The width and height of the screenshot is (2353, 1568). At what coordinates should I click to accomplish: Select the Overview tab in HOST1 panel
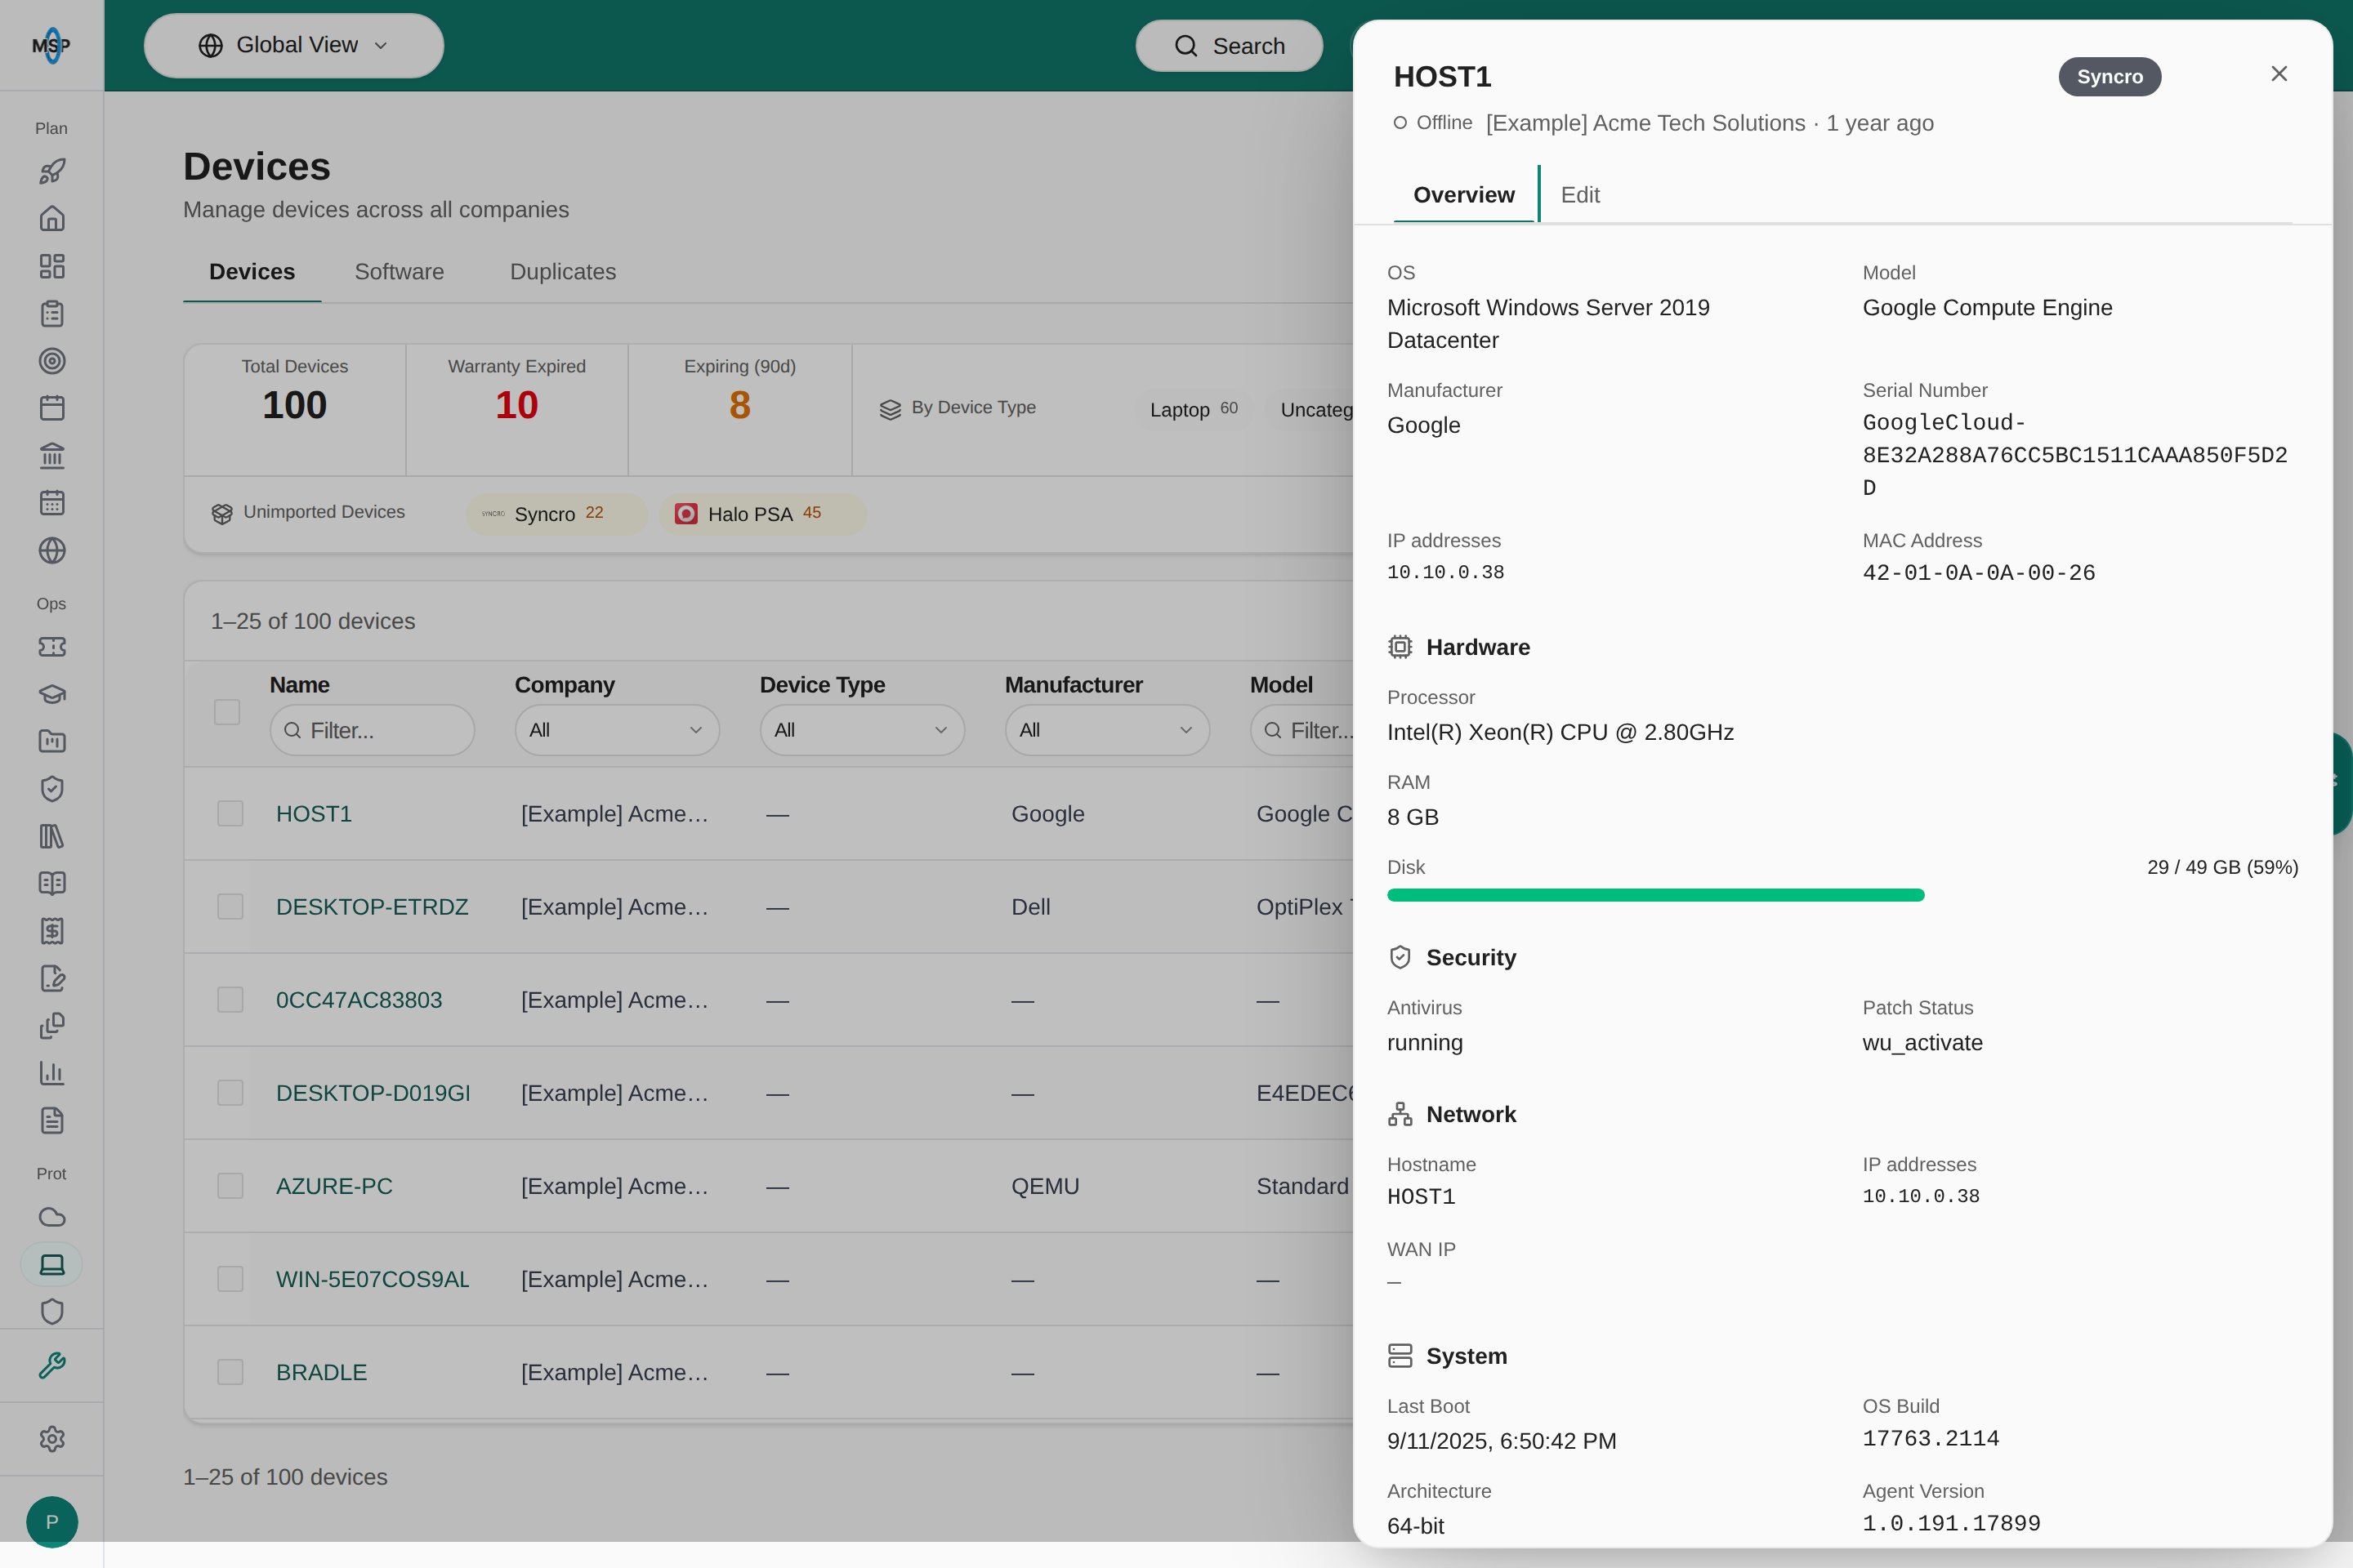coord(1463,195)
